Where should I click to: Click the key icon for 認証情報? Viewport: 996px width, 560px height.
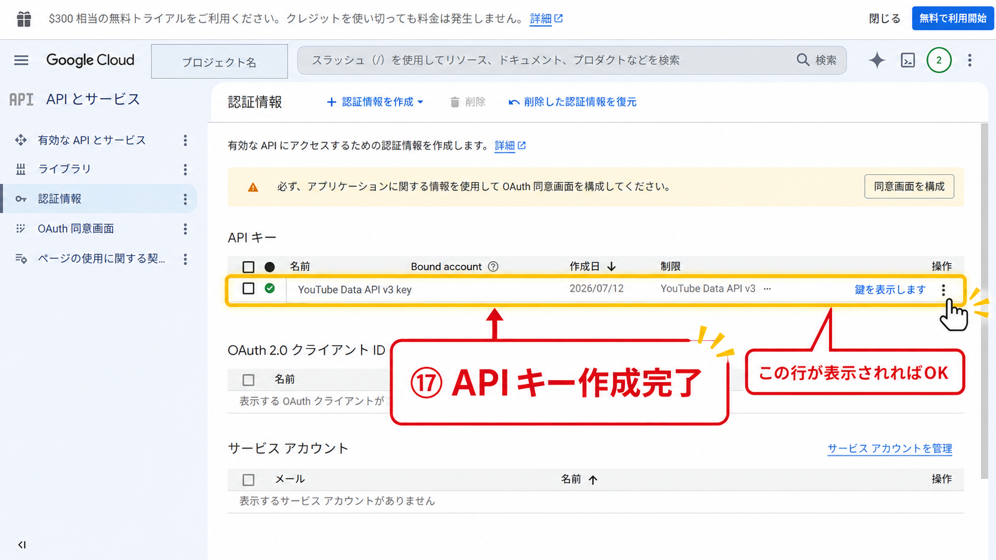(x=21, y=199)
